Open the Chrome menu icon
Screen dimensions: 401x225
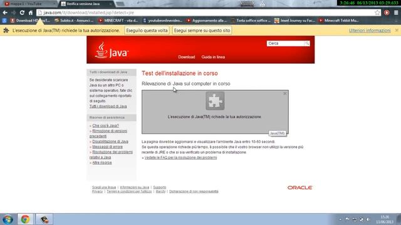pyautogui.click(x=396, y=12)
